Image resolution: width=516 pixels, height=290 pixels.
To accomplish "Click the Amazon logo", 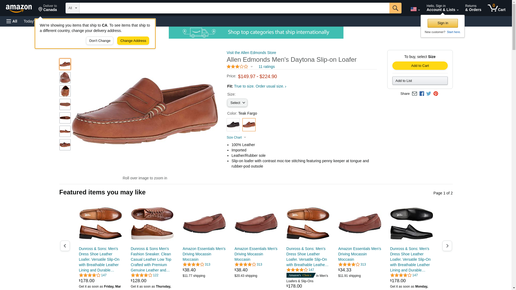I will point(19,8).
